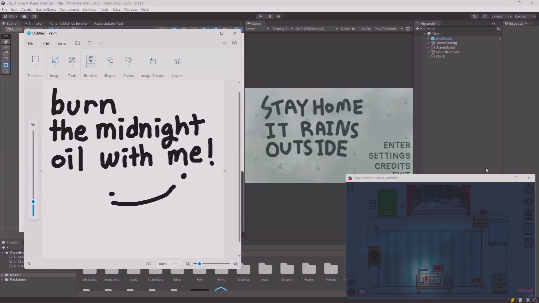This screenshot has height=303, width=539.
Task: Open Unity undo history icon
Action: (x=474, y=16)
